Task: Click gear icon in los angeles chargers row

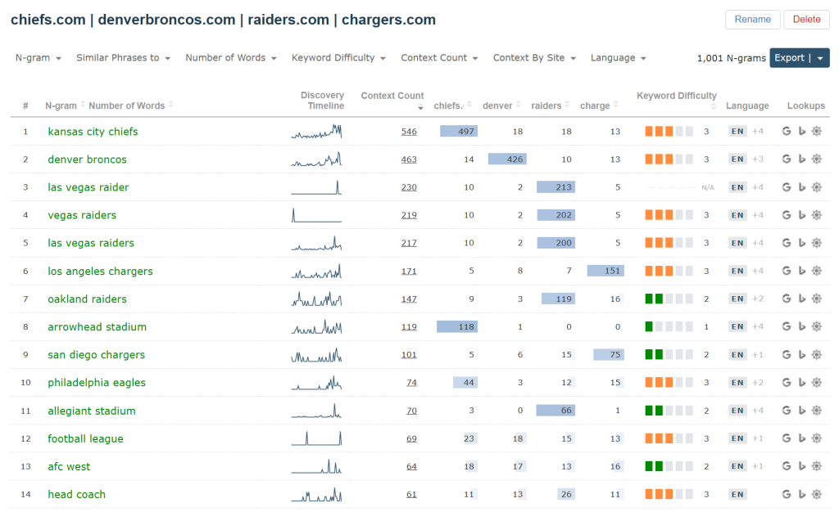Action: 817,271
